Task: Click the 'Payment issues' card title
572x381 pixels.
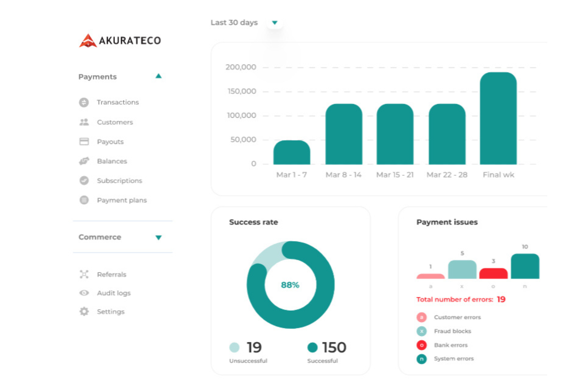Action: tap(447, 222)
